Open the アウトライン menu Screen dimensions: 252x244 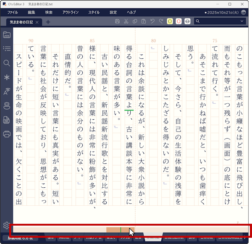(x=70, y=13)
